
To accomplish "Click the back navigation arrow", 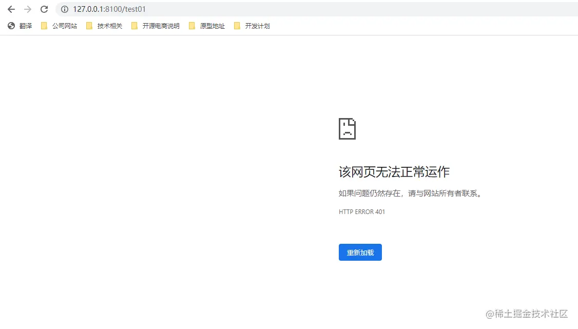I will (11, 9).
